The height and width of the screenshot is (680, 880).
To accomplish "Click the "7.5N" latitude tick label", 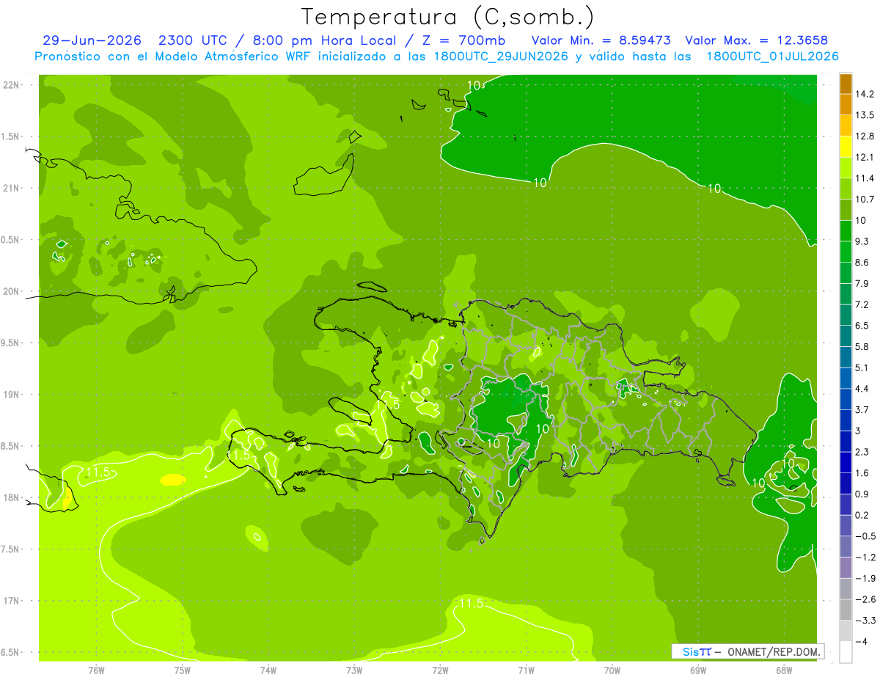I will [11, 549].
